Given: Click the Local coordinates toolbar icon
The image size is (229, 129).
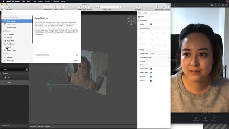Looking at the screenshot, I should click(x=56, y=7).
